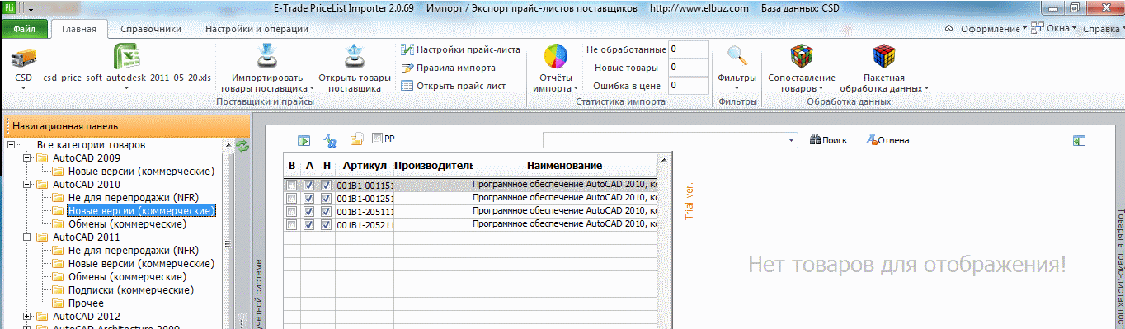Screen dimensions: 1125x329
Task: Select Не для перепродажи (NFR) under AutoCAD 2011
Action: tap(133, 251)
